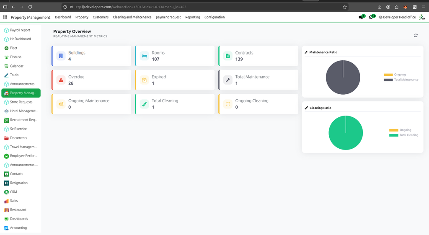Click the refresh icon in Property Overview
Screen dimensions: 429x235
click(x=416, y=35)
